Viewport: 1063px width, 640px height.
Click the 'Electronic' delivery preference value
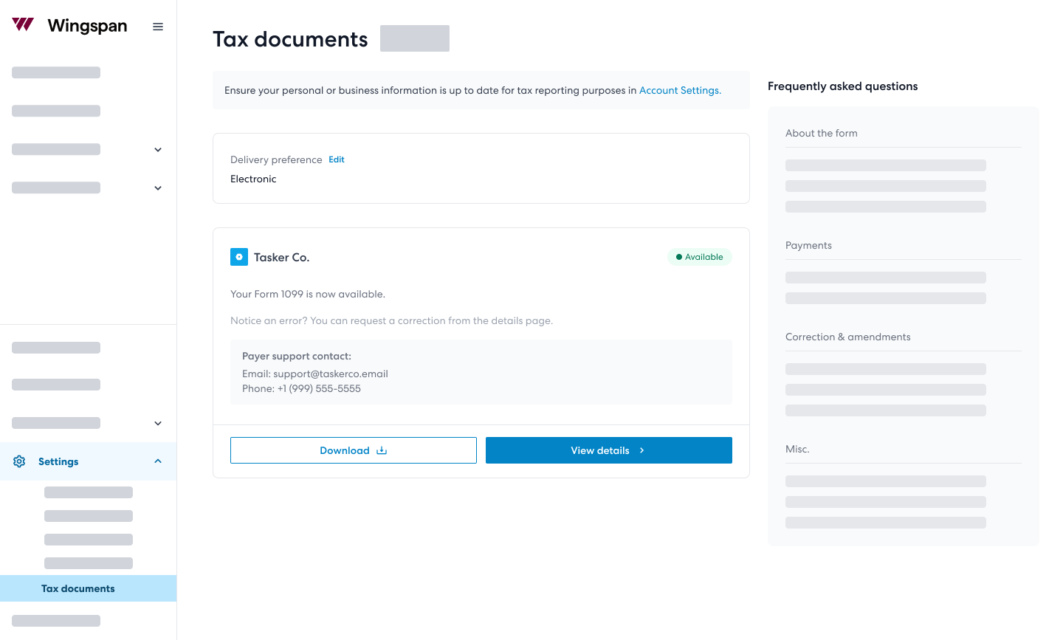(253, 179)
